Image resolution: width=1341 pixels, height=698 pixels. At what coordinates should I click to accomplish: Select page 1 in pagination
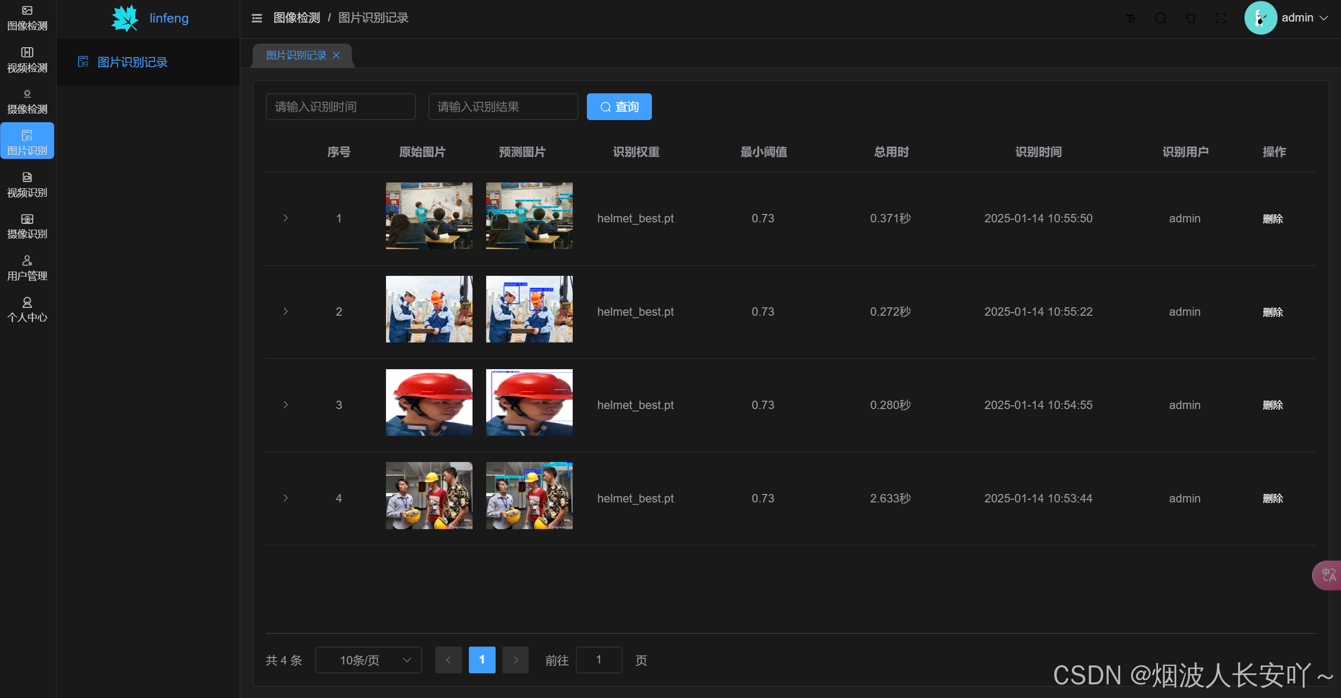tap(482, 660)
